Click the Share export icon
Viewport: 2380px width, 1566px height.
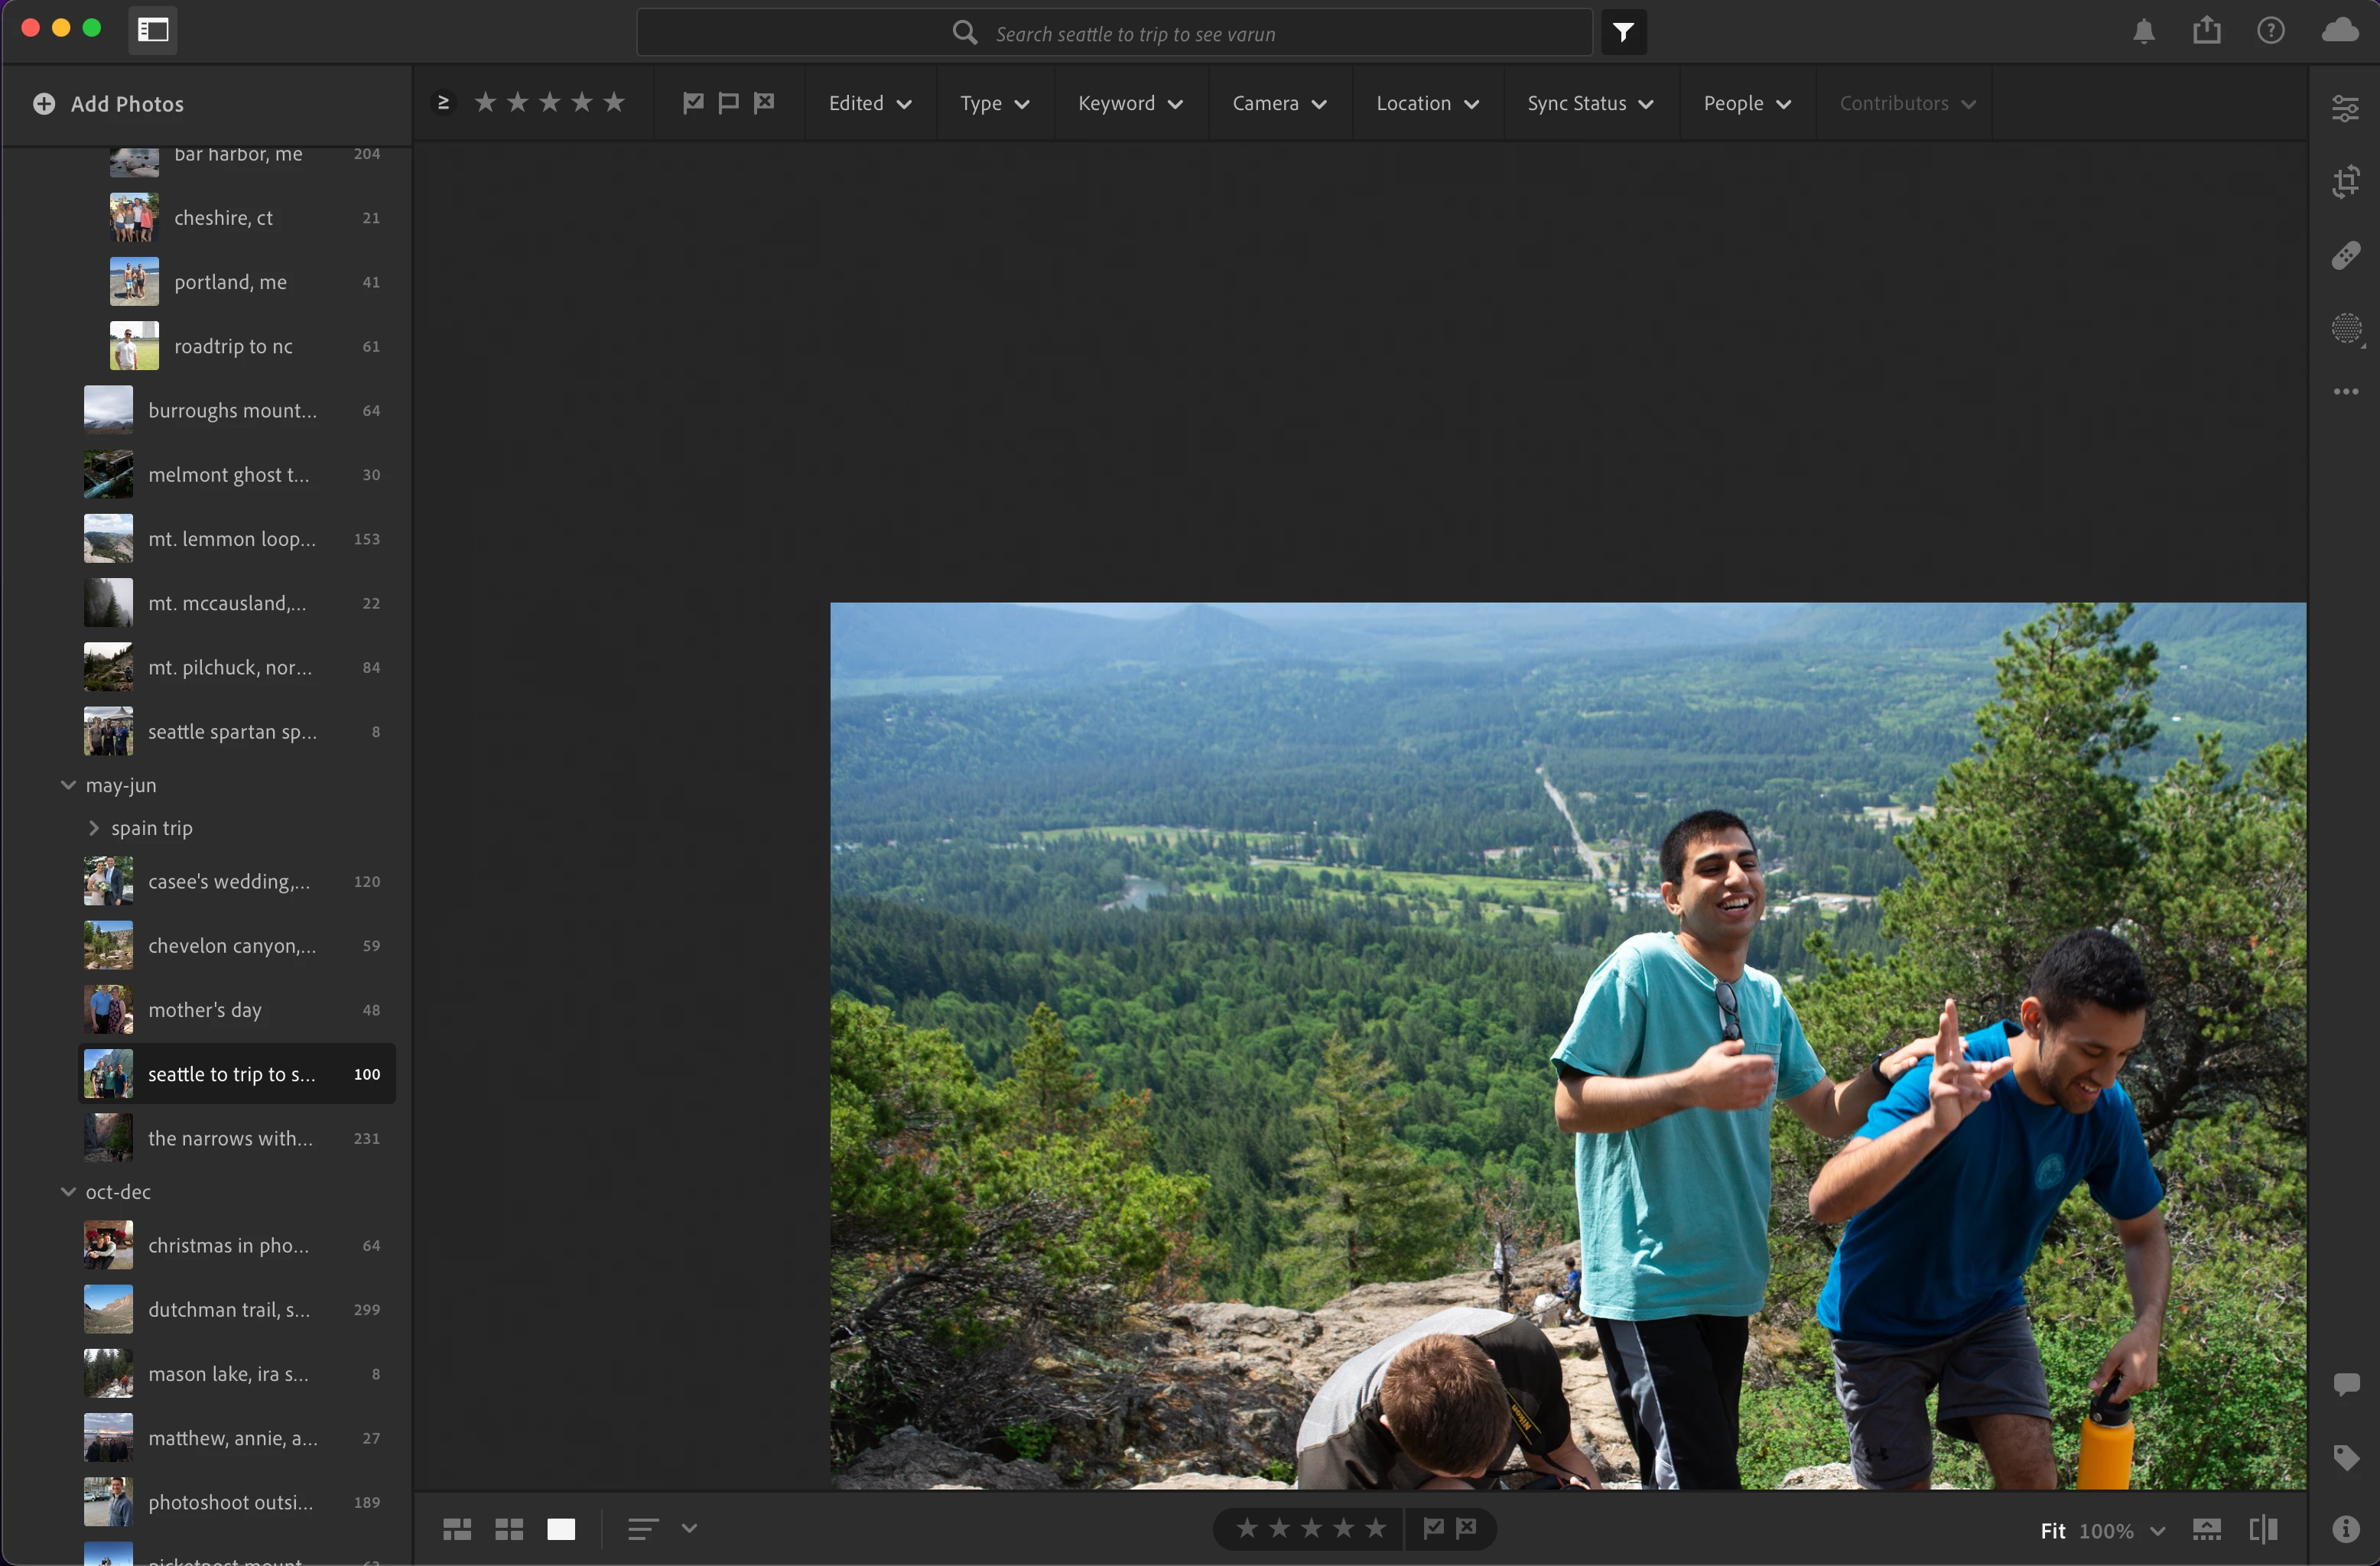(2207, 31)
